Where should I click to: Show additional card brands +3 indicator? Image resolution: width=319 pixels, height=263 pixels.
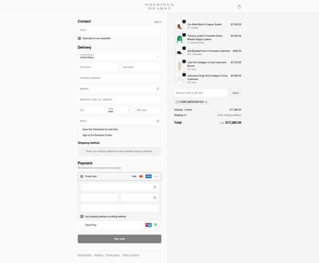click(x=156, y=176)
